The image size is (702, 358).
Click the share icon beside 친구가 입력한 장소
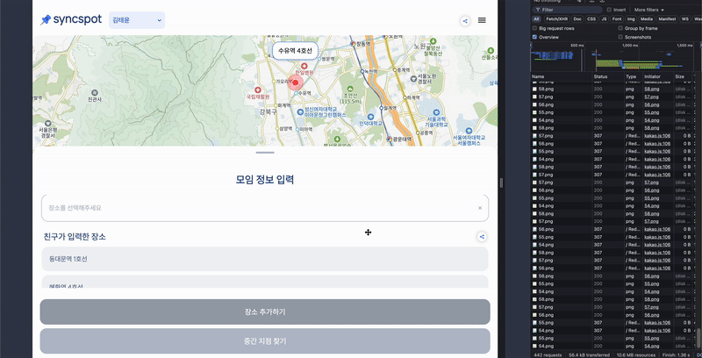[x=482, y=236]
